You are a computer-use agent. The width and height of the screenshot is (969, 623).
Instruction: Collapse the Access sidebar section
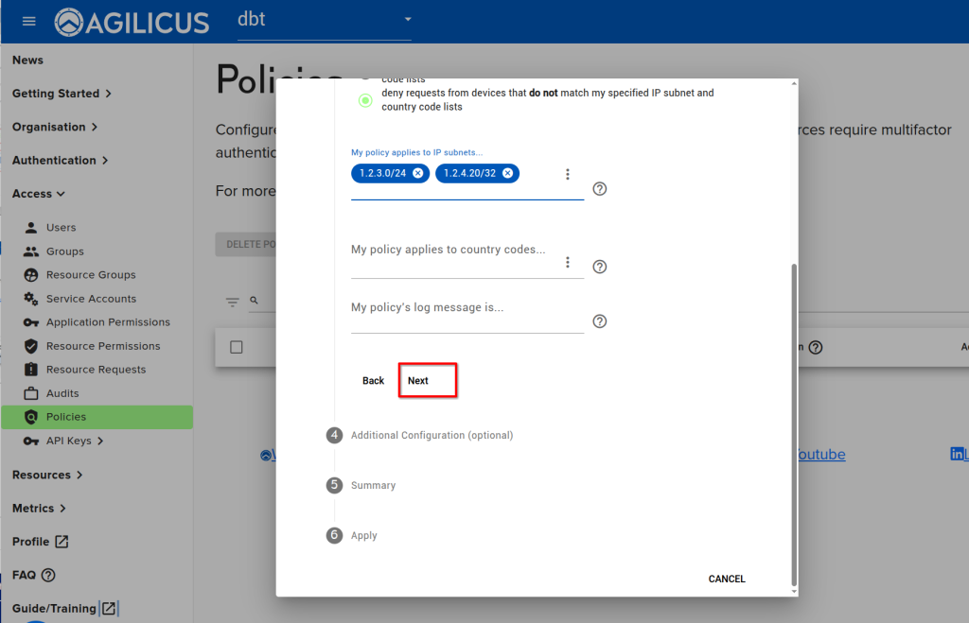[39, 194]
